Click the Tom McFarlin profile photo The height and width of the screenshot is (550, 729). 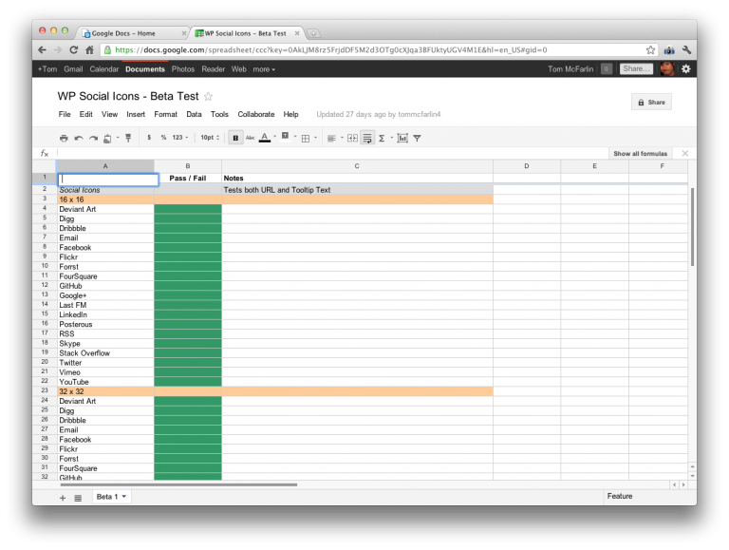[667, 68]
